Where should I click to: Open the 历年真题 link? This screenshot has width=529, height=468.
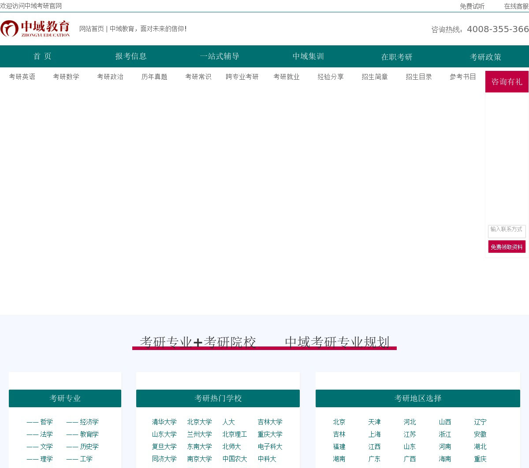click(x=154, y=77)
